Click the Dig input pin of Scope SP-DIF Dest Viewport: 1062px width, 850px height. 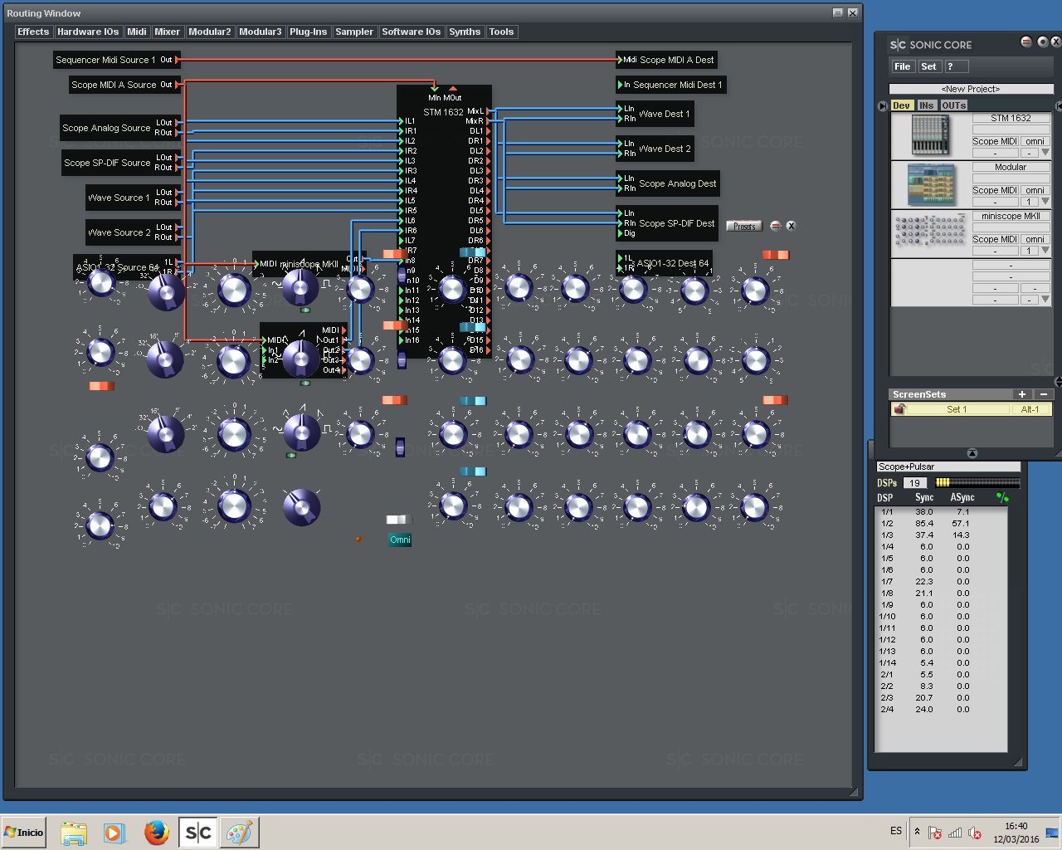pyautogui.click(x=620, y=233)
